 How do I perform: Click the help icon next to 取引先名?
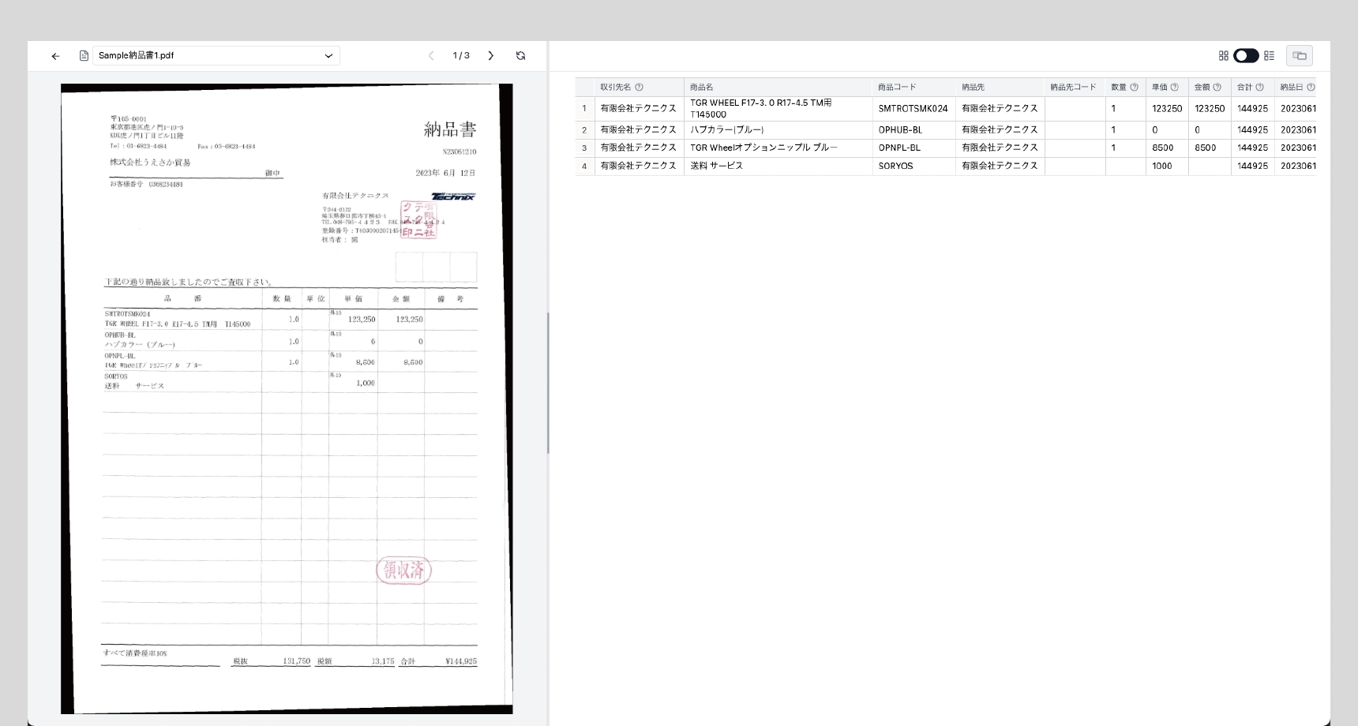pyautogui.click(x=639, y=88)
